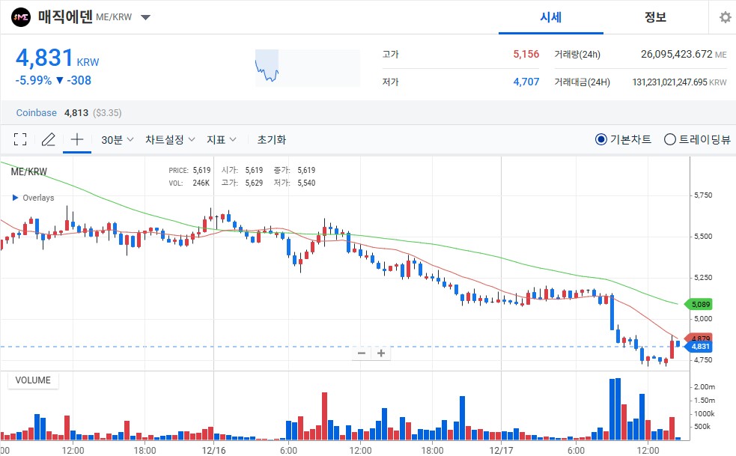Open the 30분 interval dropdown

click(115, 139)
